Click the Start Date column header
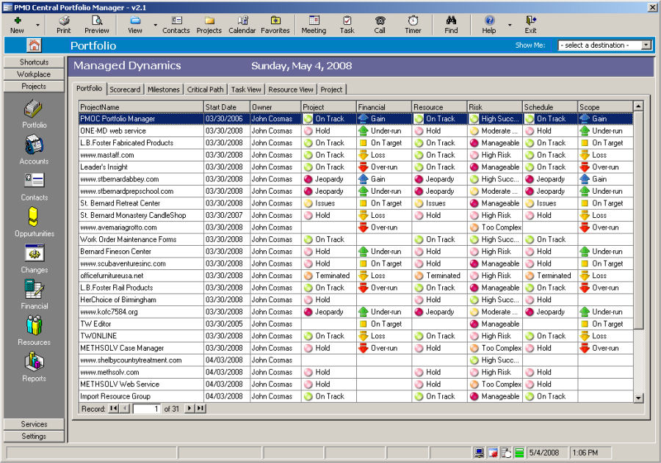 (227, 107)
